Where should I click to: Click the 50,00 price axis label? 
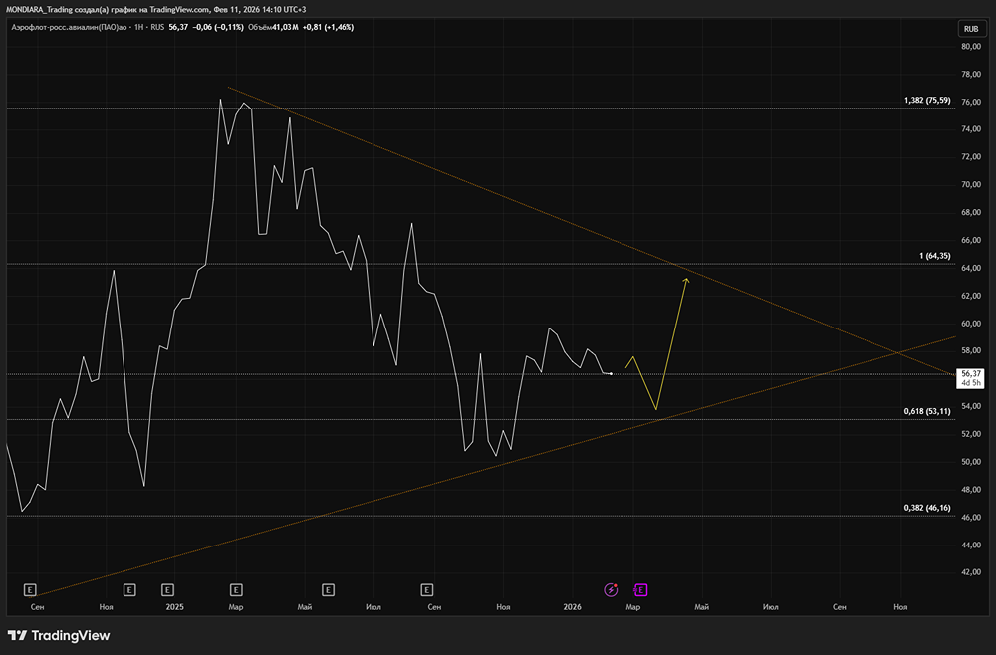click(x=970, y=462)
